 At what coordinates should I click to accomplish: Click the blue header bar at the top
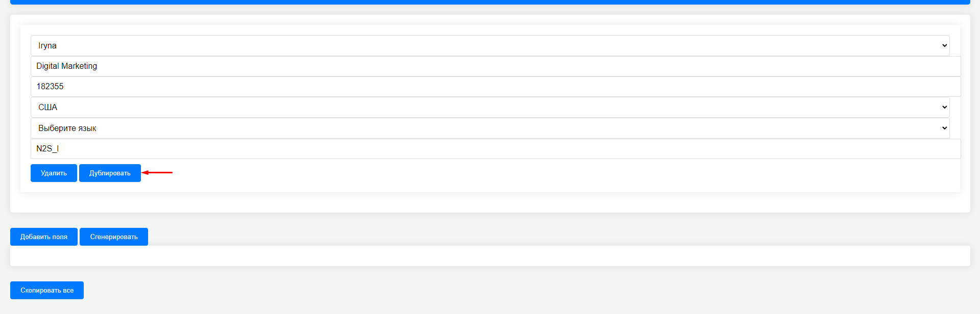490,2
